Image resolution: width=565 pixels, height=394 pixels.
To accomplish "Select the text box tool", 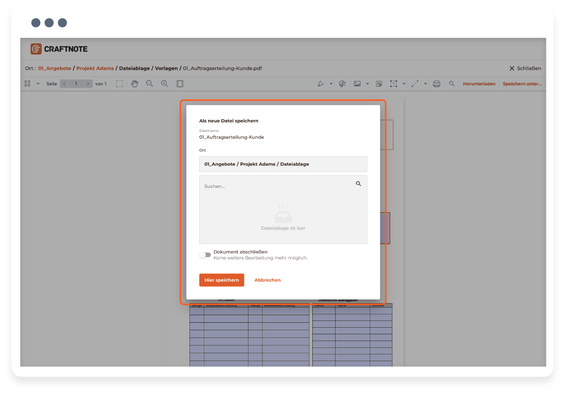I will 393,84.
